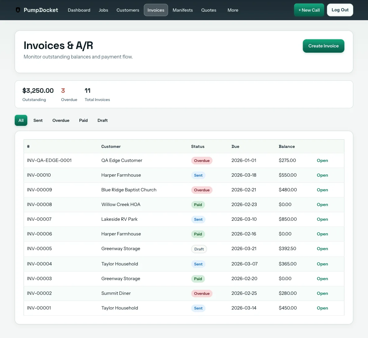The width and height of the screenshot is (368, 338).
Task: Click the Outstanding total amount
Action: pyautogui.click(x=38, y=91)
